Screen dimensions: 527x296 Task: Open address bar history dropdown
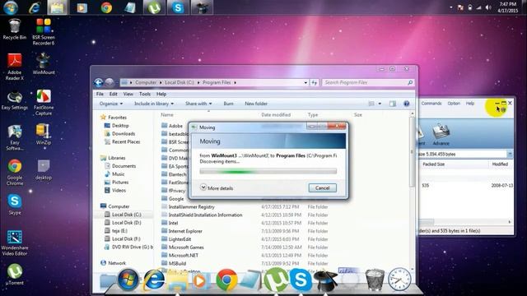305,82
